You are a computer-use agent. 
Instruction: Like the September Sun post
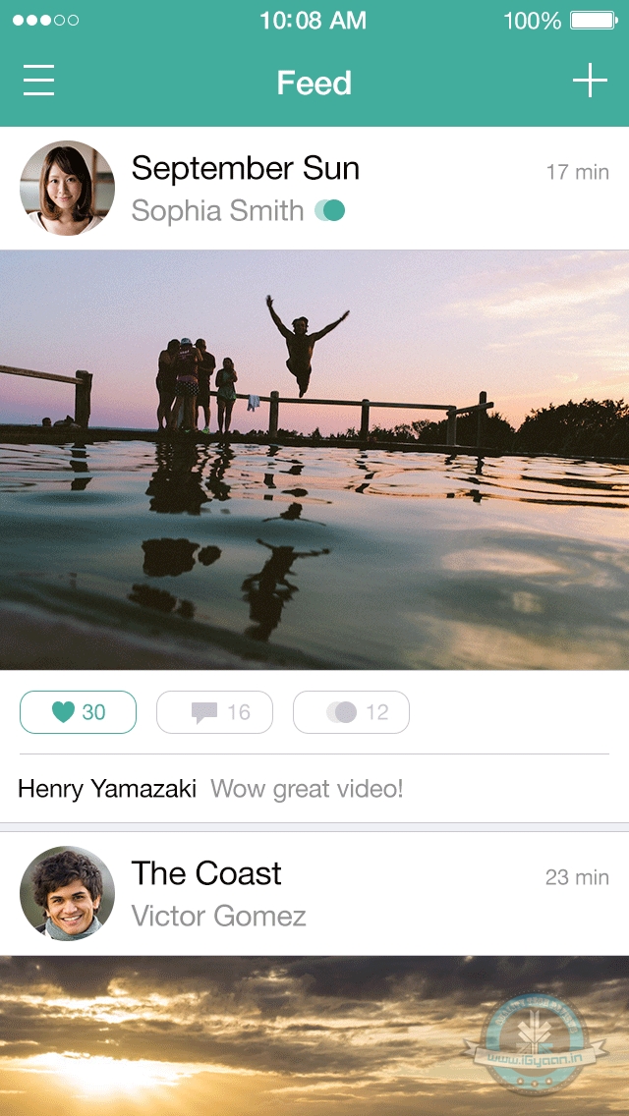pos(78,712)
